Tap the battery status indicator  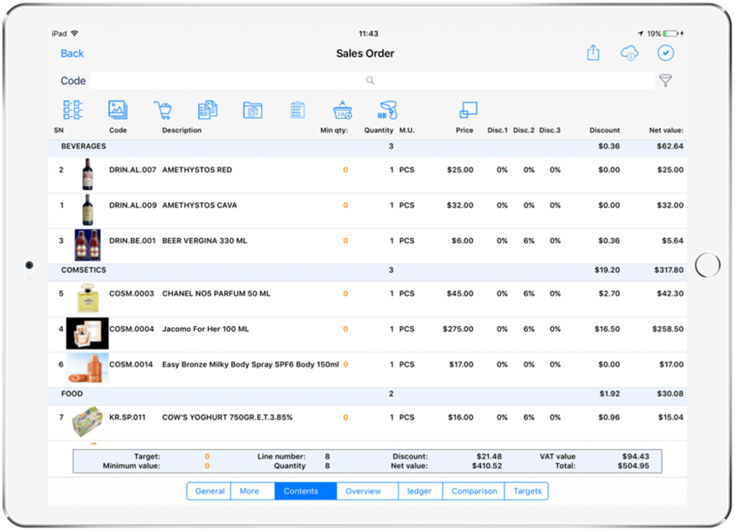point(672,34)
